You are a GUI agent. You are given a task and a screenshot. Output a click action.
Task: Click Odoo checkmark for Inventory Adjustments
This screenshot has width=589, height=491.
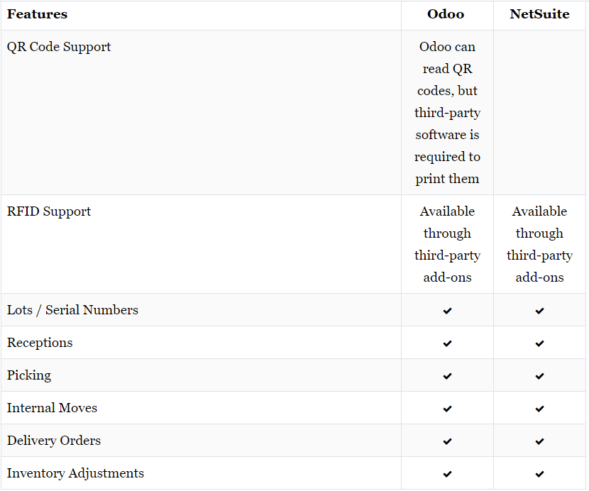click(447, 474)
